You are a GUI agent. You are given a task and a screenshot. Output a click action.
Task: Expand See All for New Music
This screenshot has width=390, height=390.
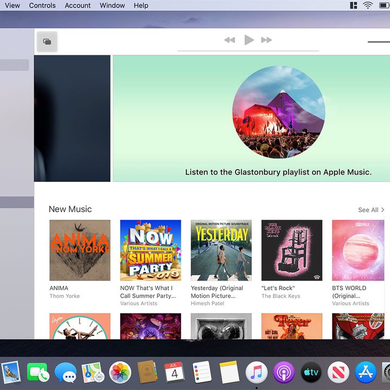371,210
